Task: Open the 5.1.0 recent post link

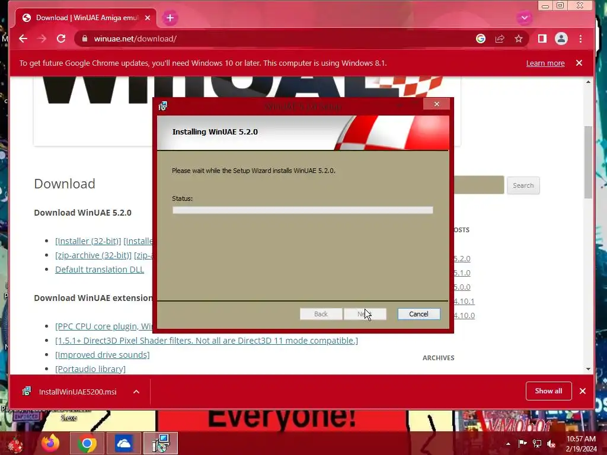Action: pos(462,273)
